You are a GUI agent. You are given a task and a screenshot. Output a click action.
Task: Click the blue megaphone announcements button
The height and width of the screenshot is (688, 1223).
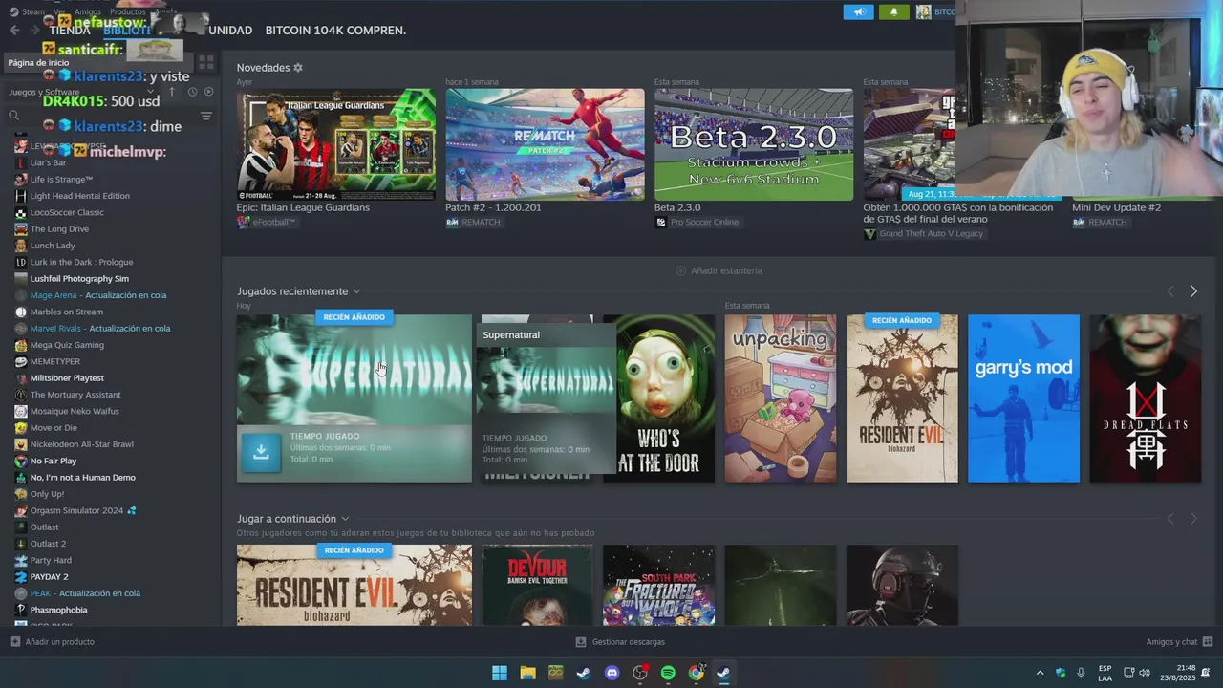(x=858, y=11)
